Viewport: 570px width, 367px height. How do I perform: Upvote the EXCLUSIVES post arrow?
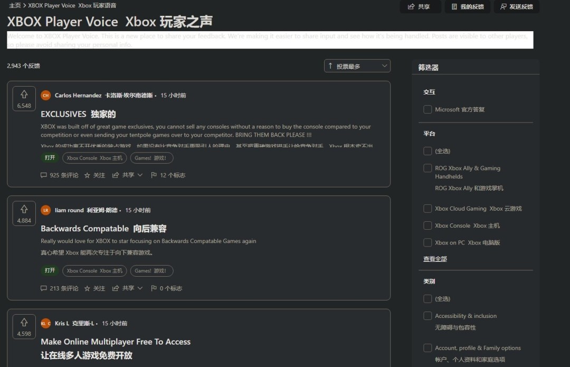tap(24, 95)
